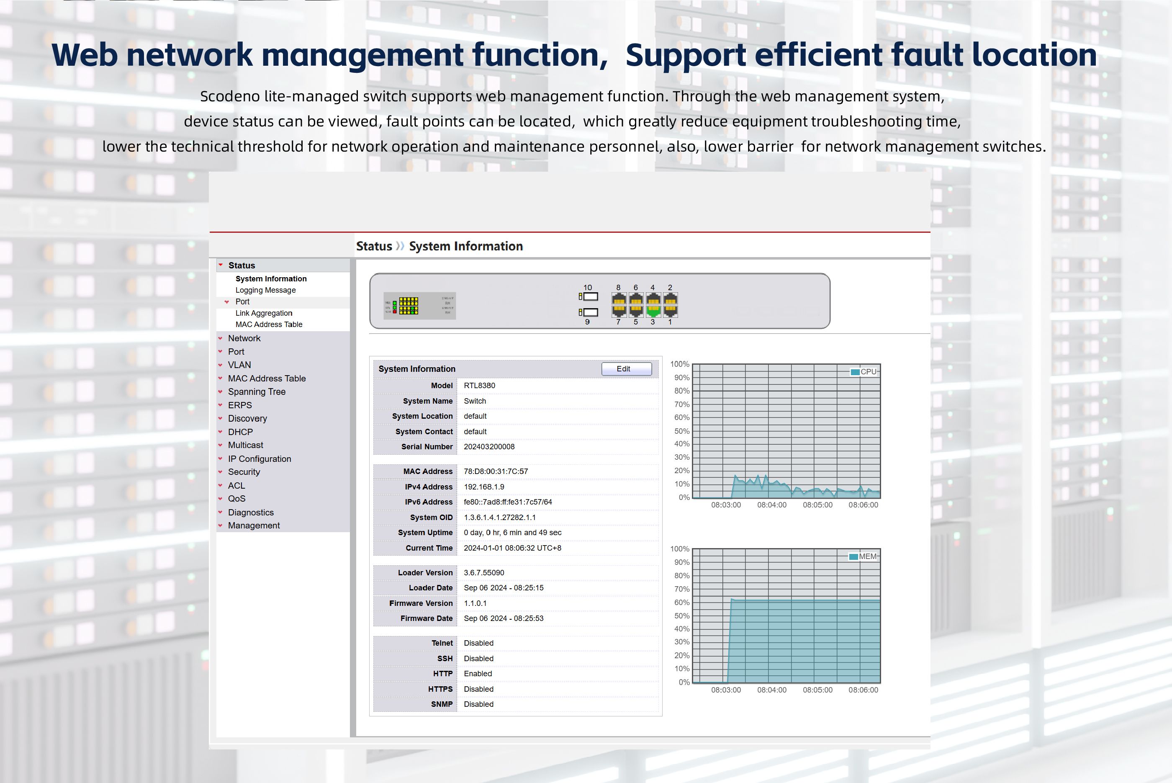This screenshot has width=1172, height=783.
Task: Click the port 4 RJ45 icon
Action: pyautogui.click(x=653, y=299)
